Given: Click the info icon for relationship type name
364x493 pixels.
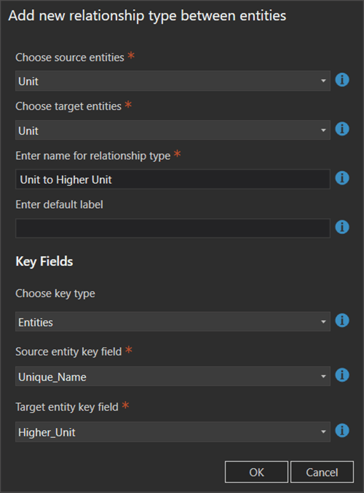Looking at the screenshot, I should point(342,178).
